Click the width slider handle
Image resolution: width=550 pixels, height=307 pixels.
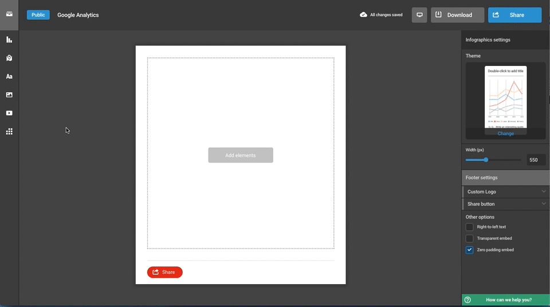tap(486, 160)
